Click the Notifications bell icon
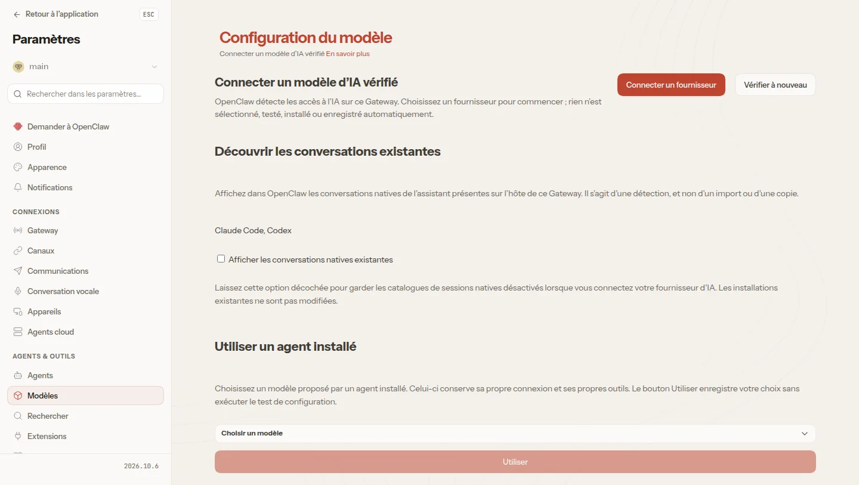859x485 pixels. [x=18, y=187]
